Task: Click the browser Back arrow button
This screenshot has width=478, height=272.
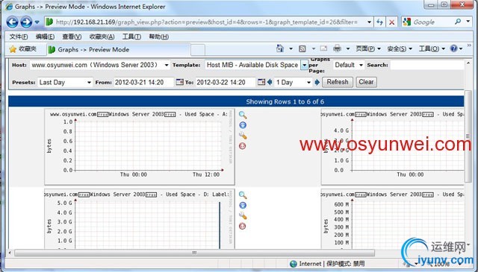Action: coord(13,22)
